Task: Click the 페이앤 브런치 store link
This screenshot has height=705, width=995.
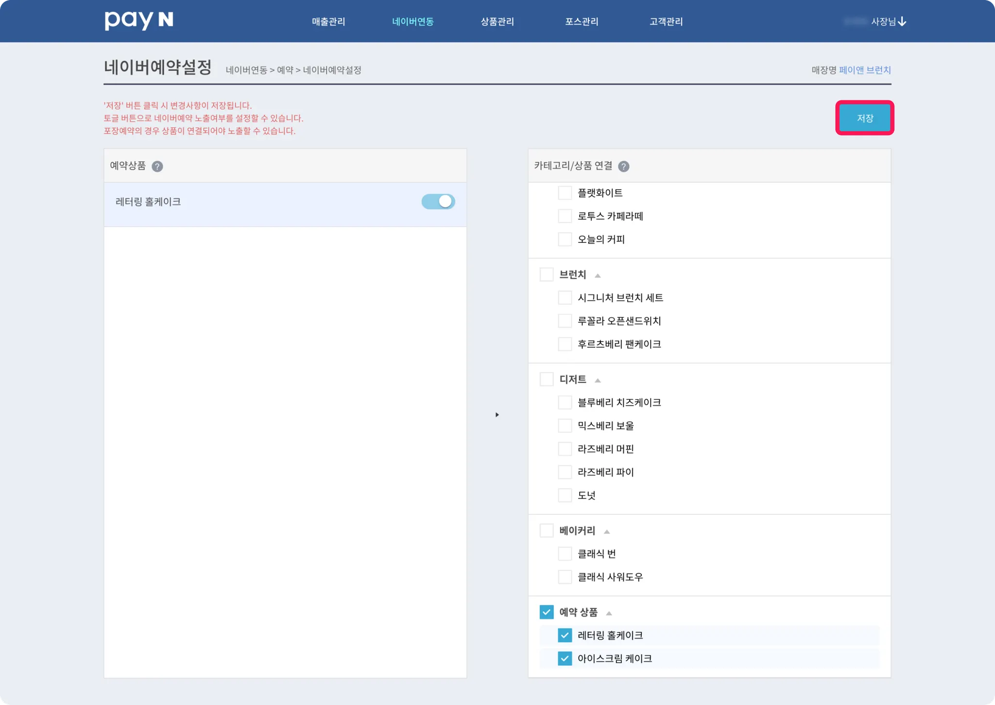Action: pos(865,70)
